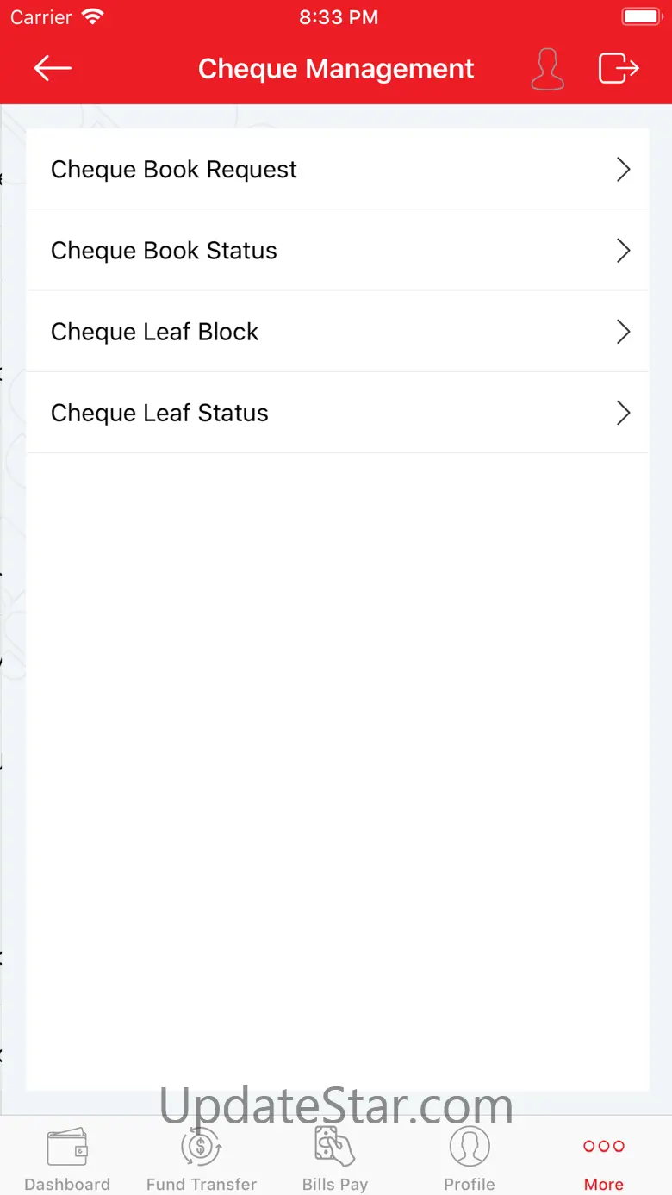Open the Dashboard wallet icon

pos(67,1147)
